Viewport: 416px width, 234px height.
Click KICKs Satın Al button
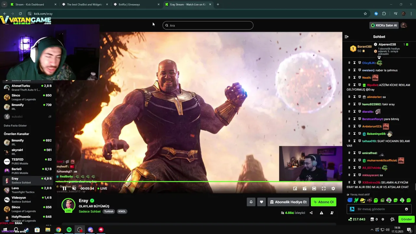(384, 25)
